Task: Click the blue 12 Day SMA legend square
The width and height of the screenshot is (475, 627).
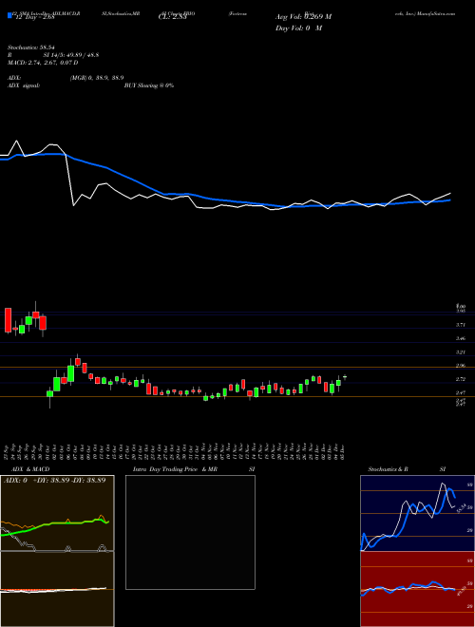Action: pyautogui.click(x=9, y=16)
